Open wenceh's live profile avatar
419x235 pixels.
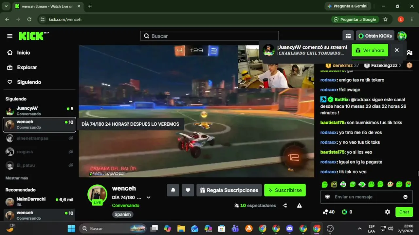click(97, 195)
